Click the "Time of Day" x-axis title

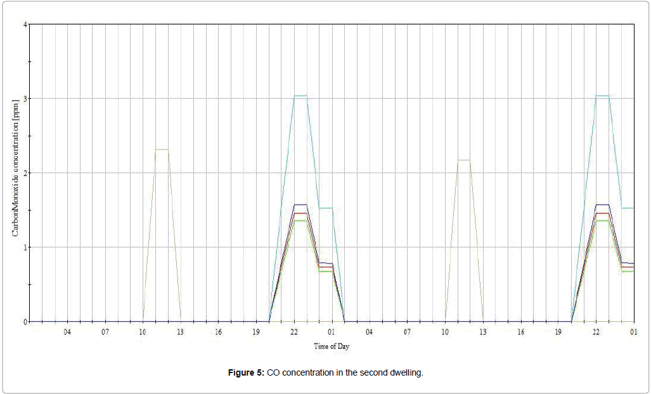click(331, 346)
